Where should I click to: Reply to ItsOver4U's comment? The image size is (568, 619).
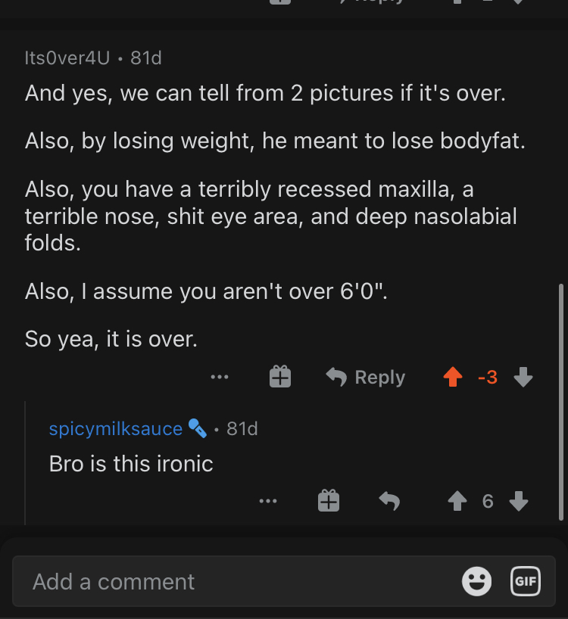(366, 377)
